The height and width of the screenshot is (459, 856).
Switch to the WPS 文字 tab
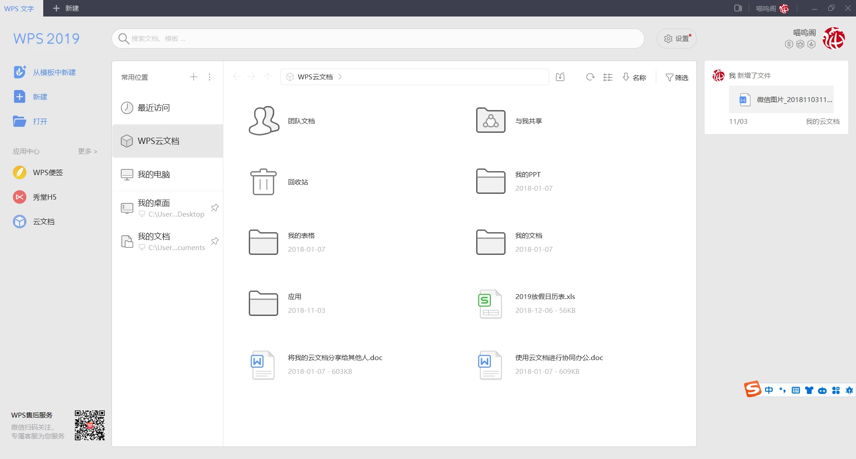point(19,8)
